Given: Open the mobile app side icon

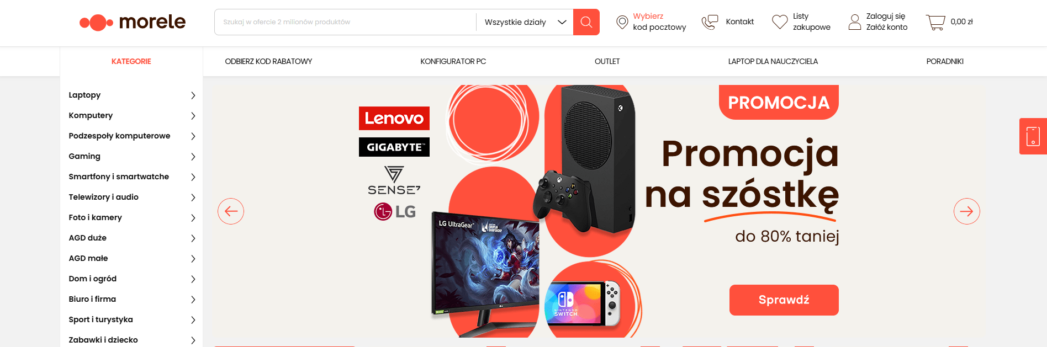Looking at the screenshot, I should click(1033, 136).
